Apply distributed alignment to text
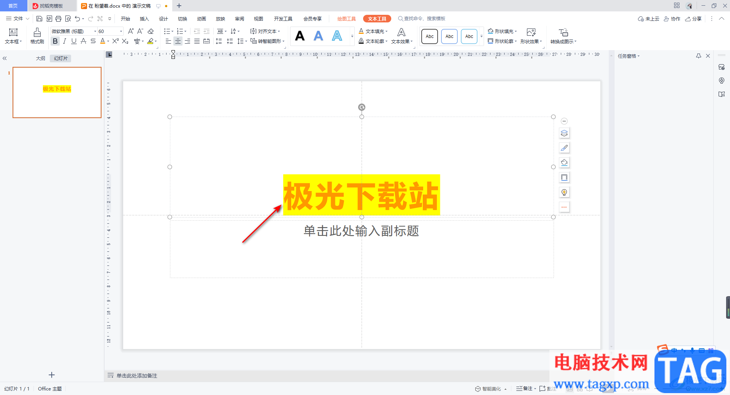 pos(206,41)
